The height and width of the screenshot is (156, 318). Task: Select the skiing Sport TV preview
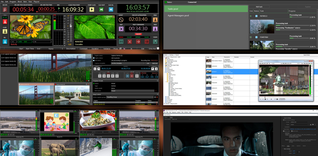(x=96, y=147)
